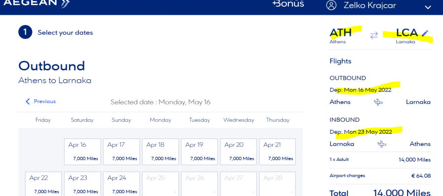Click inbound airplane icon between Larnaka and Athens
The height and width of the screenshot is (196, 443).
[x=381, y=144]
